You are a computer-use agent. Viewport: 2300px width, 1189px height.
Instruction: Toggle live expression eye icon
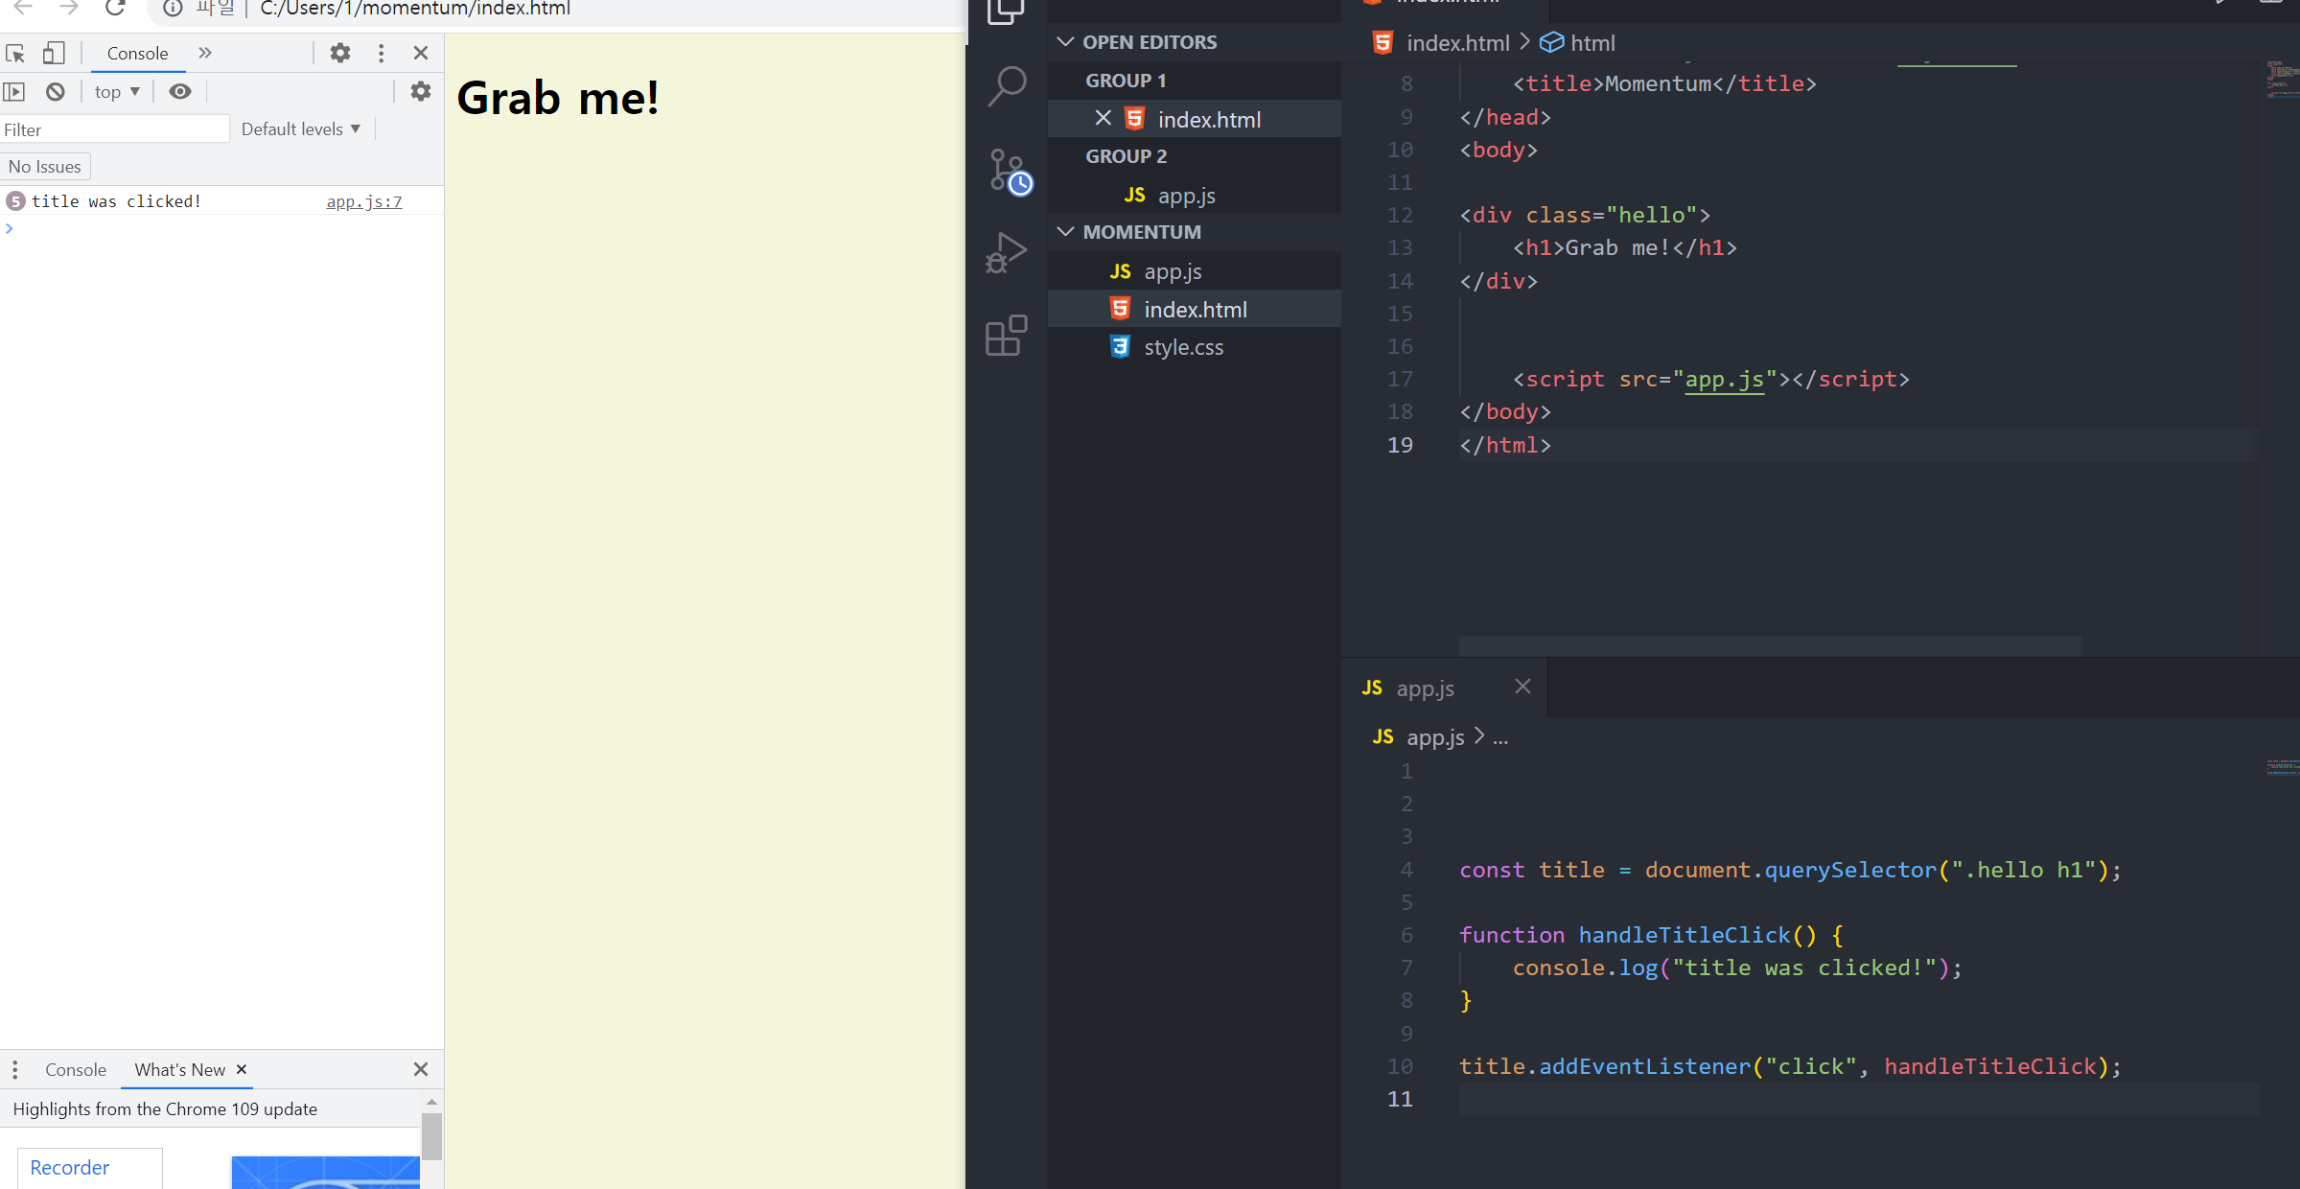tap(179, 91)
